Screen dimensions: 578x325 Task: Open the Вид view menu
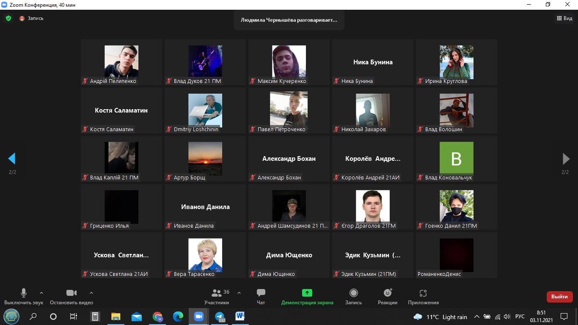[564, 18]
